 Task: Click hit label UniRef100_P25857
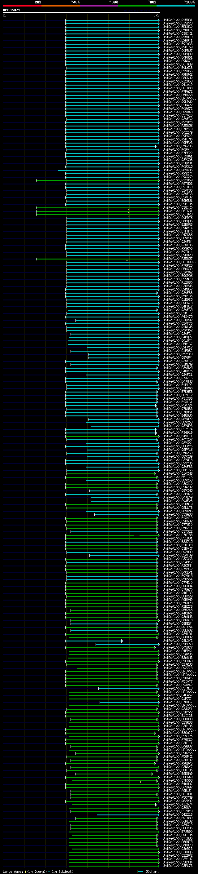pos(178,259)
